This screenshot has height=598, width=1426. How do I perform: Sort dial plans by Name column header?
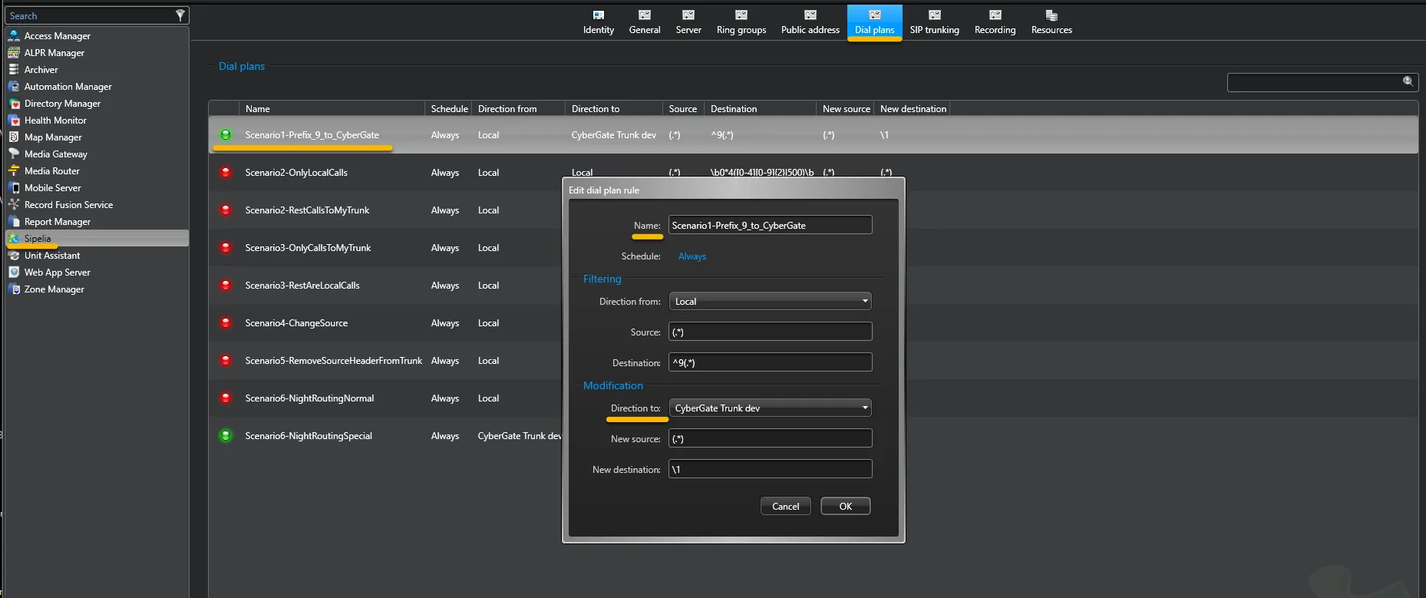click(332, 108)
